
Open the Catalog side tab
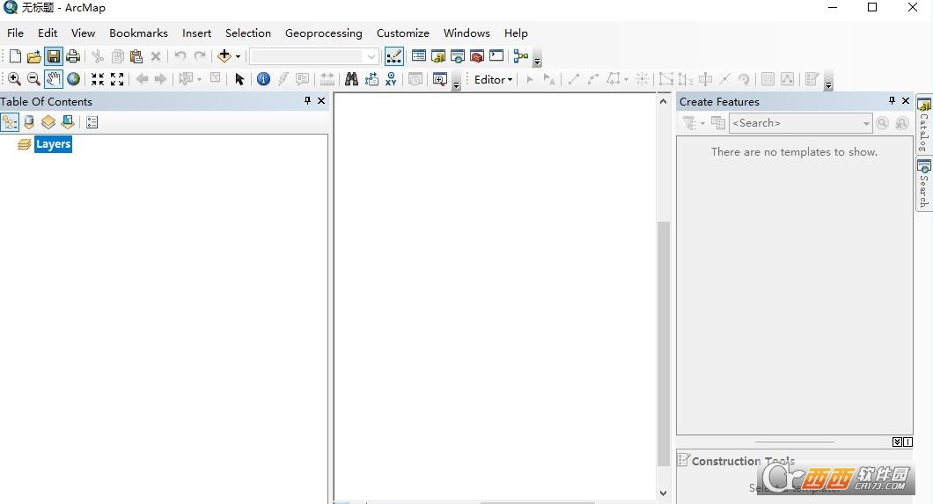click(x=924, y=124)
